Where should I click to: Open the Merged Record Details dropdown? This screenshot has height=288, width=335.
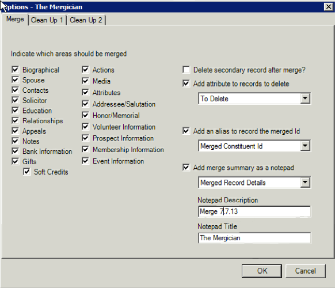tap(305, 183)
